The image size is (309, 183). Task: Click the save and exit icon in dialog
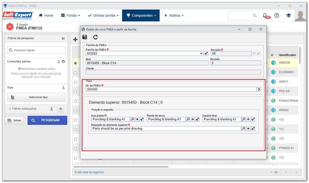[85, 37]
